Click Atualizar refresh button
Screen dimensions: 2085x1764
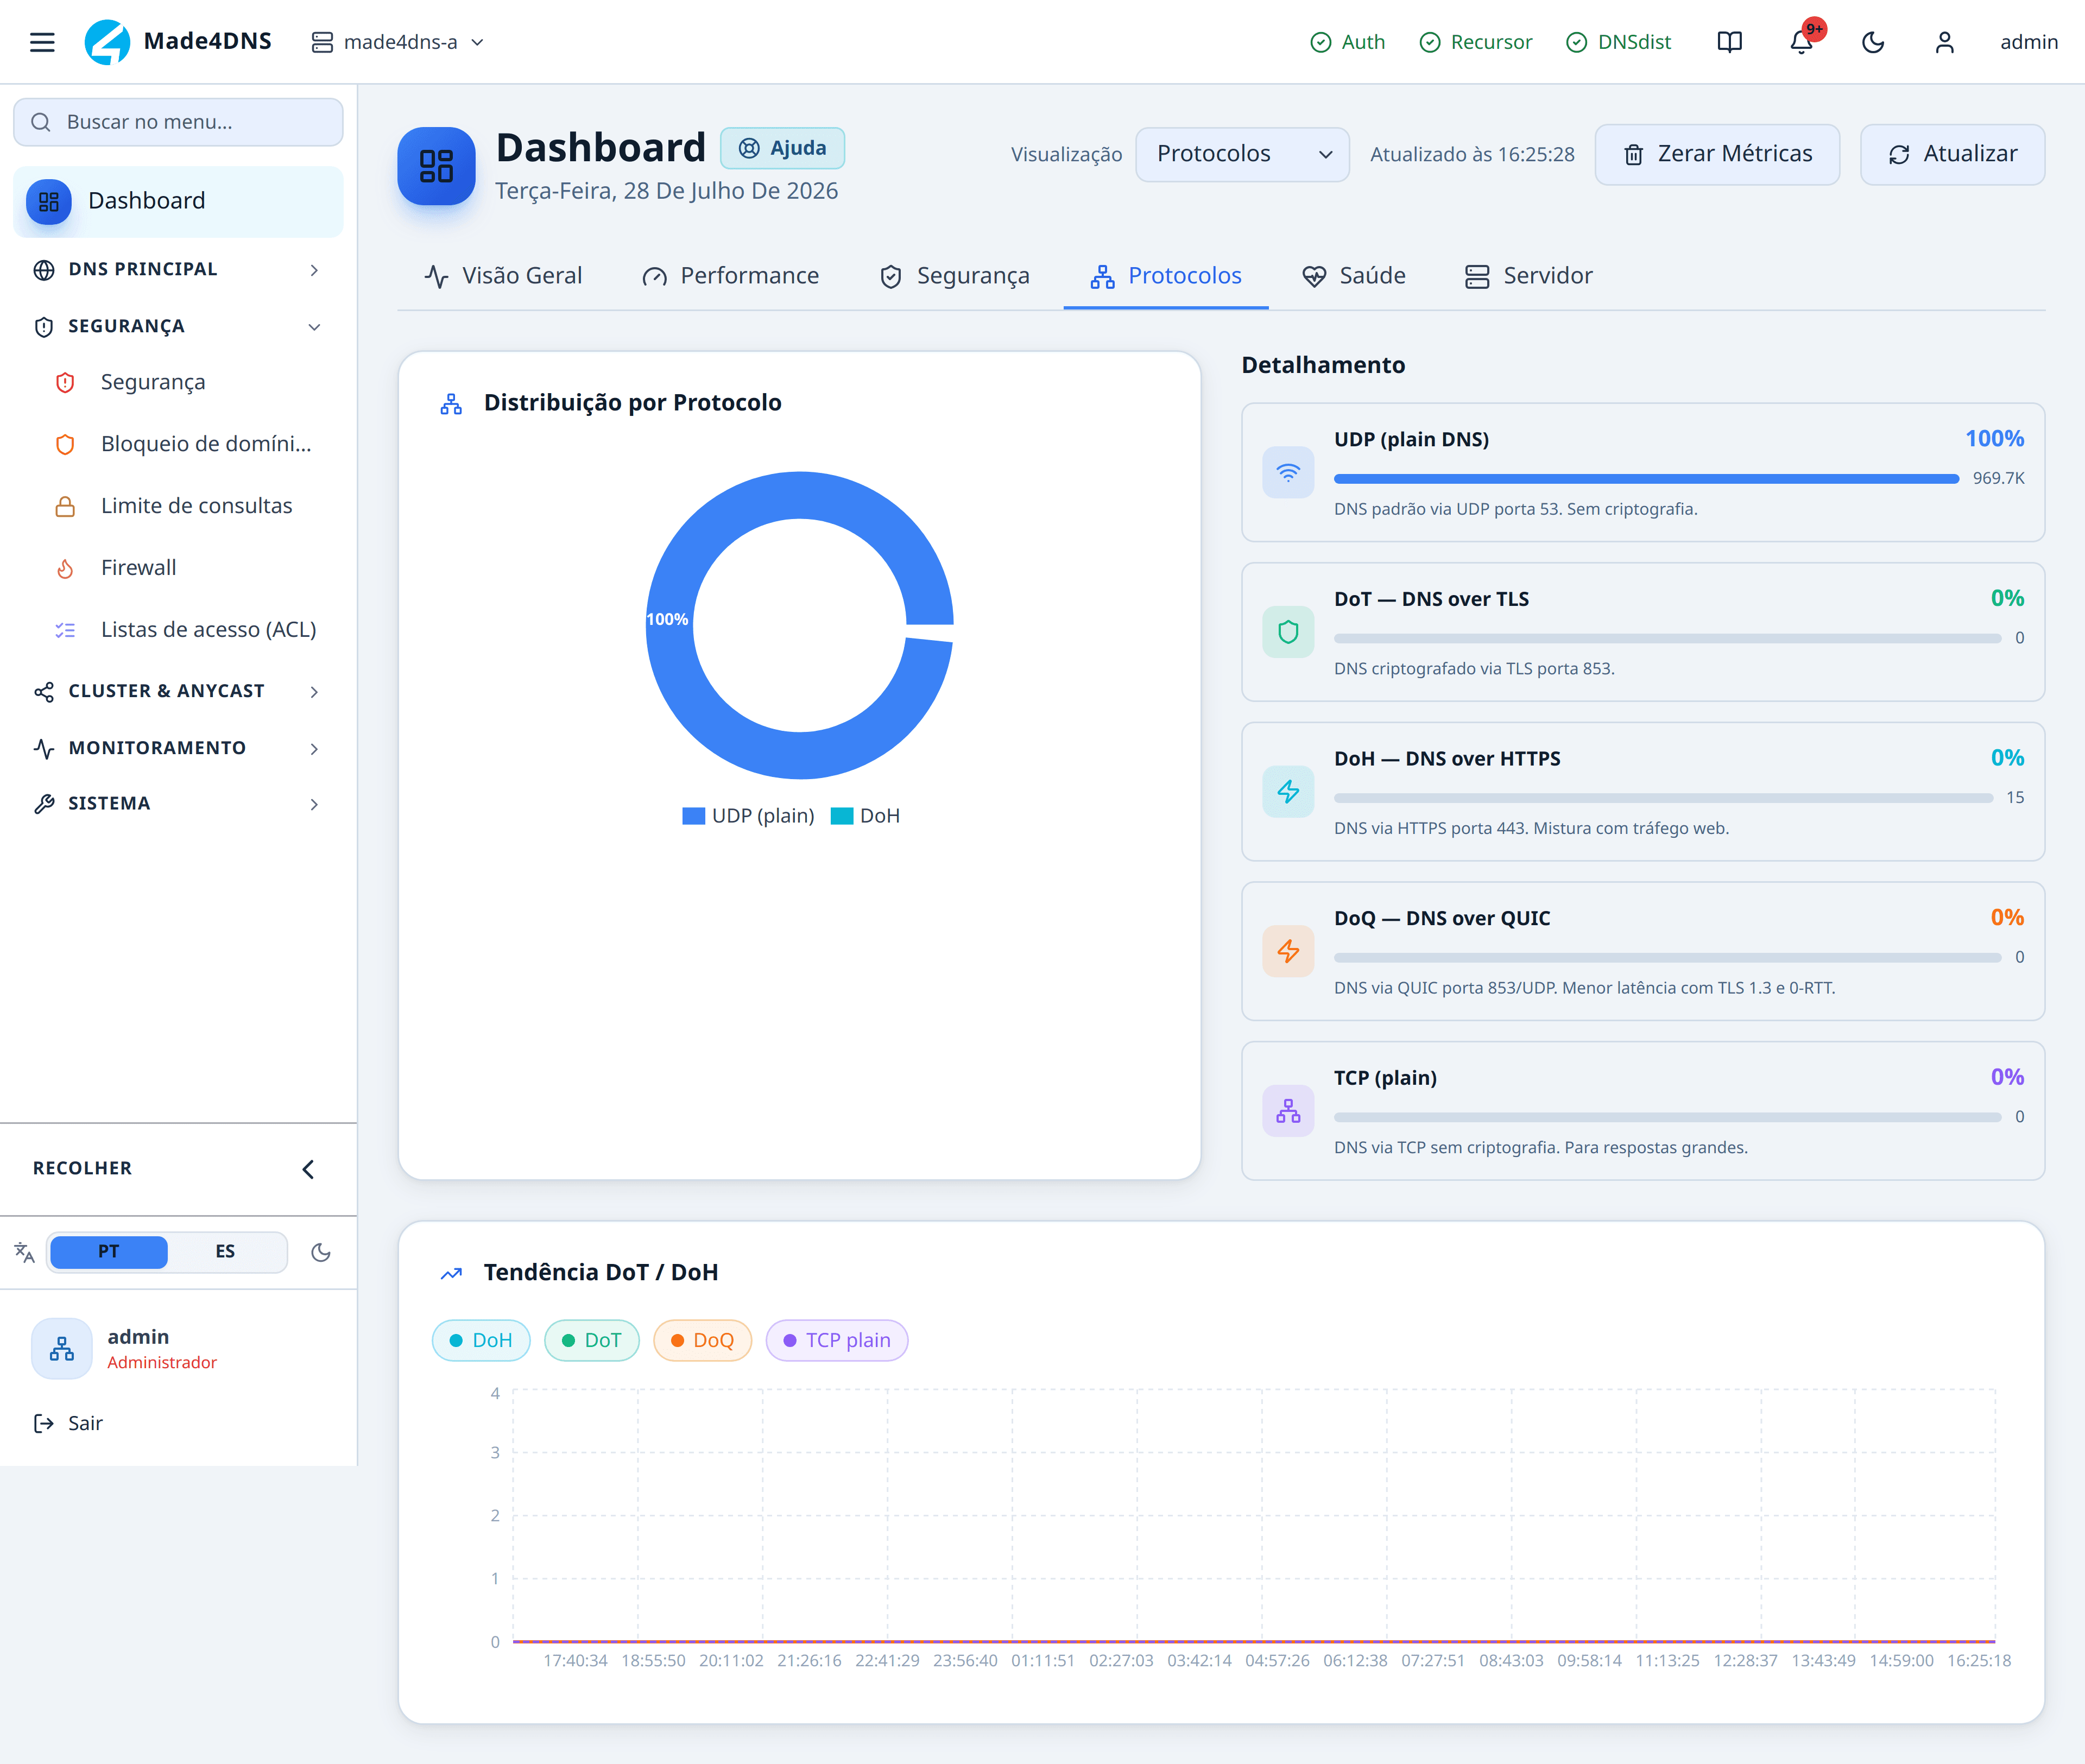click(1952, 154)
